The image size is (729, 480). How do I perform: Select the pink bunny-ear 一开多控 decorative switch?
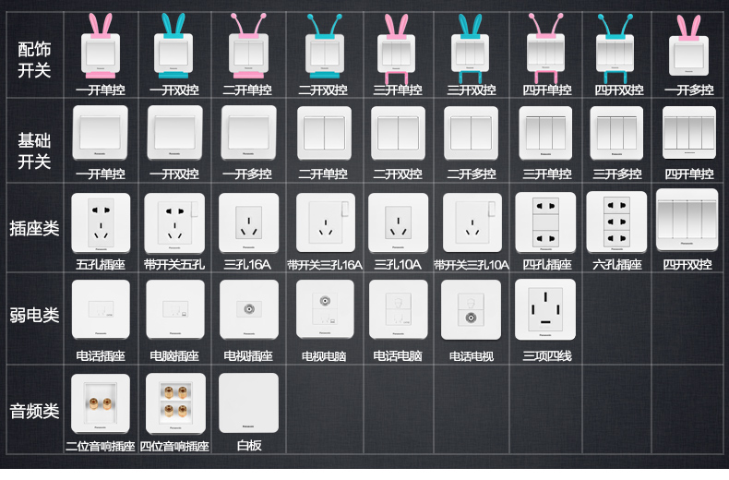(x=688, y=45)
